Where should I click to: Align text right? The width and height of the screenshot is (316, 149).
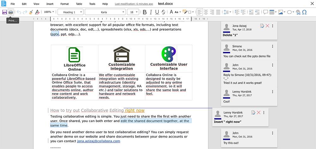coord(212,12)
